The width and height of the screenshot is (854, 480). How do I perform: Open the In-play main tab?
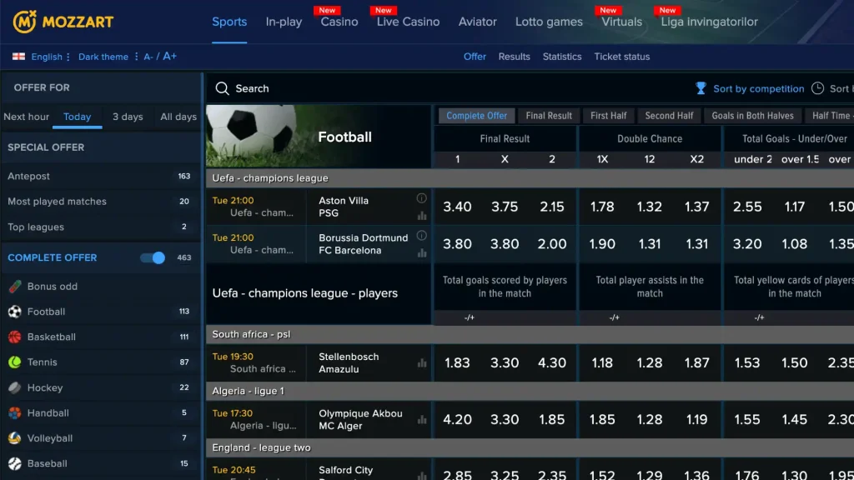pos(284,22)
